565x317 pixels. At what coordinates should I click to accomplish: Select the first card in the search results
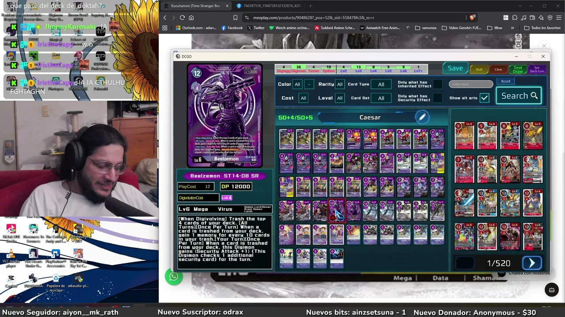[464, 136]
